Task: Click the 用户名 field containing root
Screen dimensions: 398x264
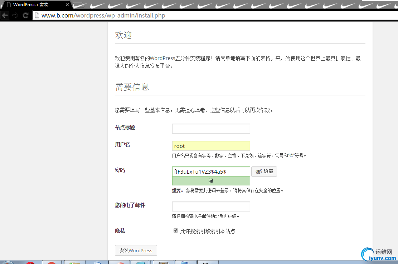Action: [211, 146]
